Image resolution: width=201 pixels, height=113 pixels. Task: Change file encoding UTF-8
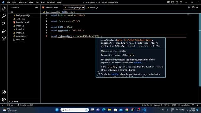(x=167, y=105)
